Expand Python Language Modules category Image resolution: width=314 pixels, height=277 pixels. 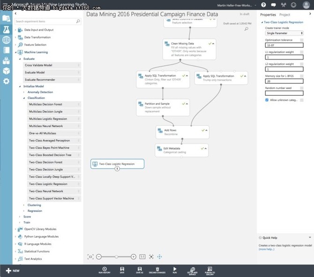tap(15, 237)
